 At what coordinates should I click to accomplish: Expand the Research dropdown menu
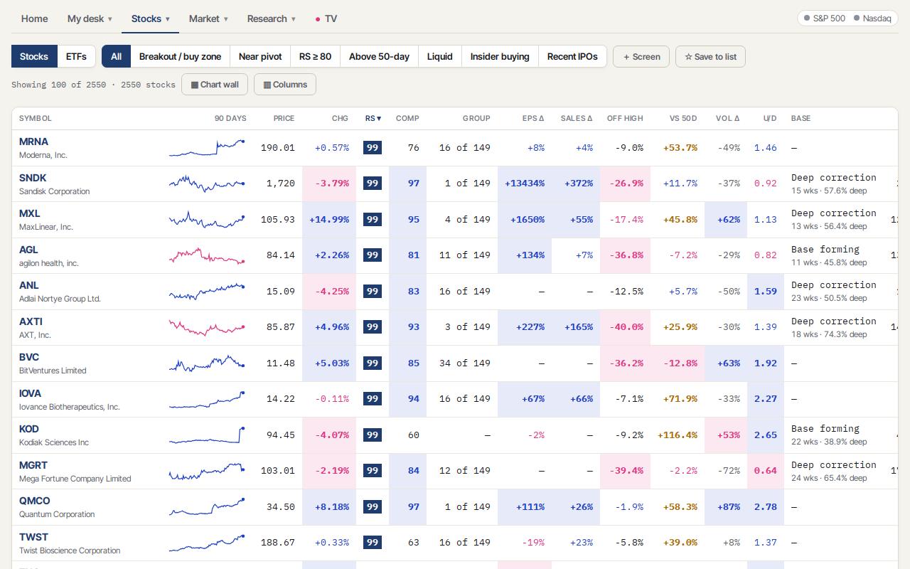(271, 18)
